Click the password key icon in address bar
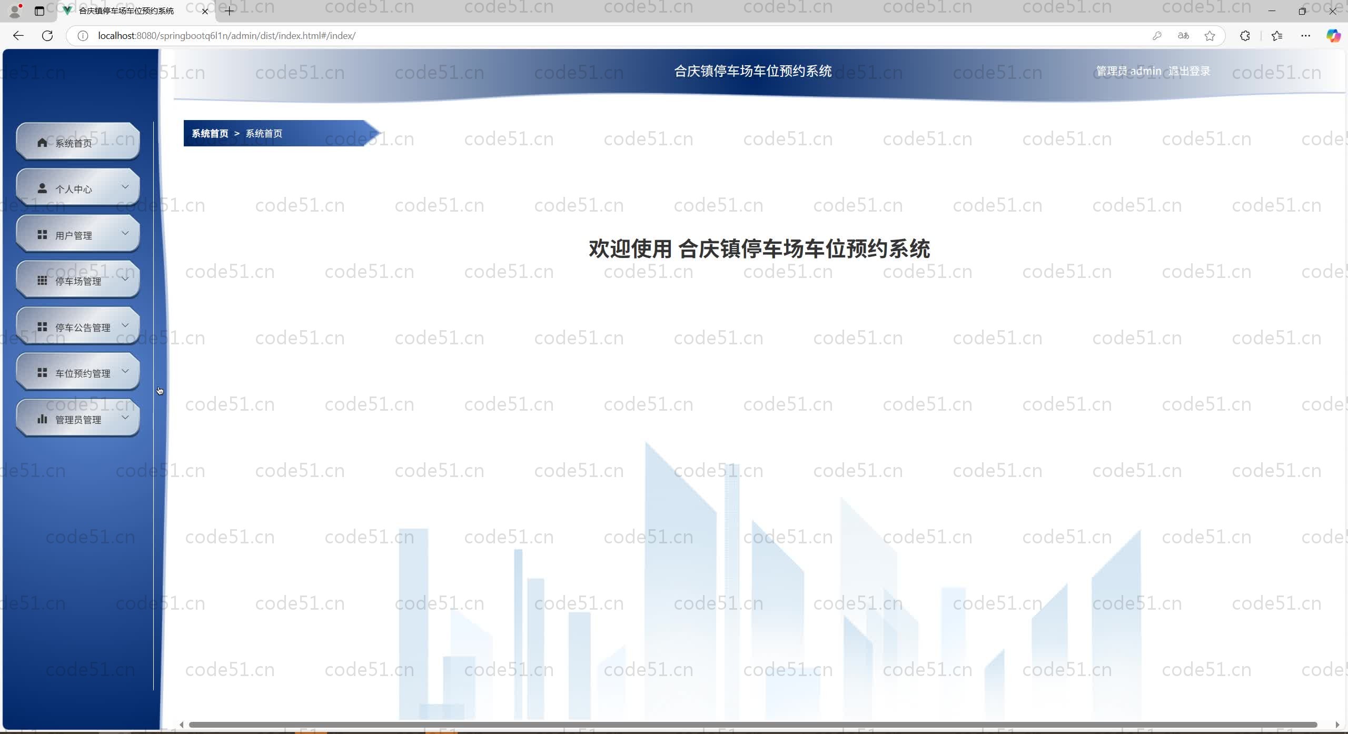 (1157, 36)
